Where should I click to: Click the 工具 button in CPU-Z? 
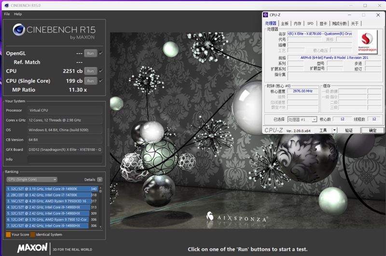click(x=323, y=130)
